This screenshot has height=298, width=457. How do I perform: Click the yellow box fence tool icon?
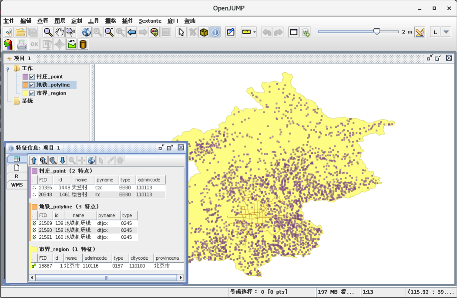[204, 32]
